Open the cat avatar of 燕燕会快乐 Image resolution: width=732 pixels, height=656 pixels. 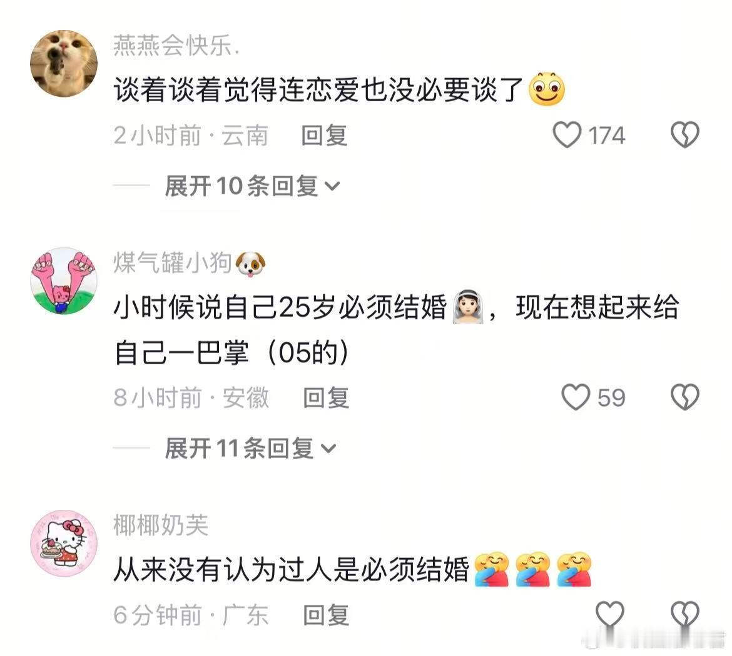click(x=64, y=63)
